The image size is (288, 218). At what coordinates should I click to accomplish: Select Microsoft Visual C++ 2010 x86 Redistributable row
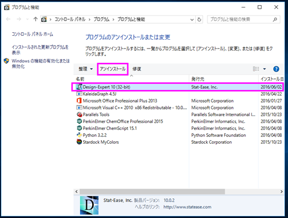pyautogui.click(x=179, y=107)
